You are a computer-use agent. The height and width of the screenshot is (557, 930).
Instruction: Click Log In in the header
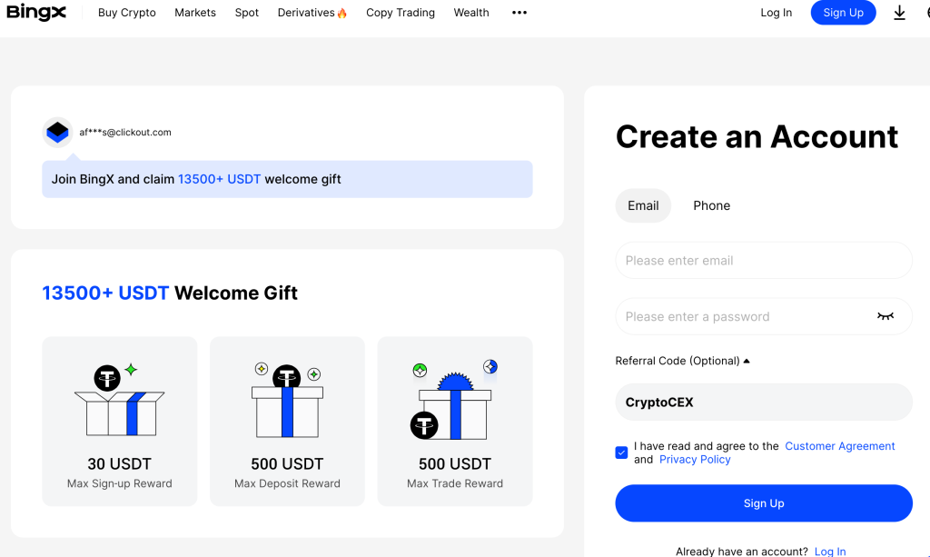(x=776, y=13)
